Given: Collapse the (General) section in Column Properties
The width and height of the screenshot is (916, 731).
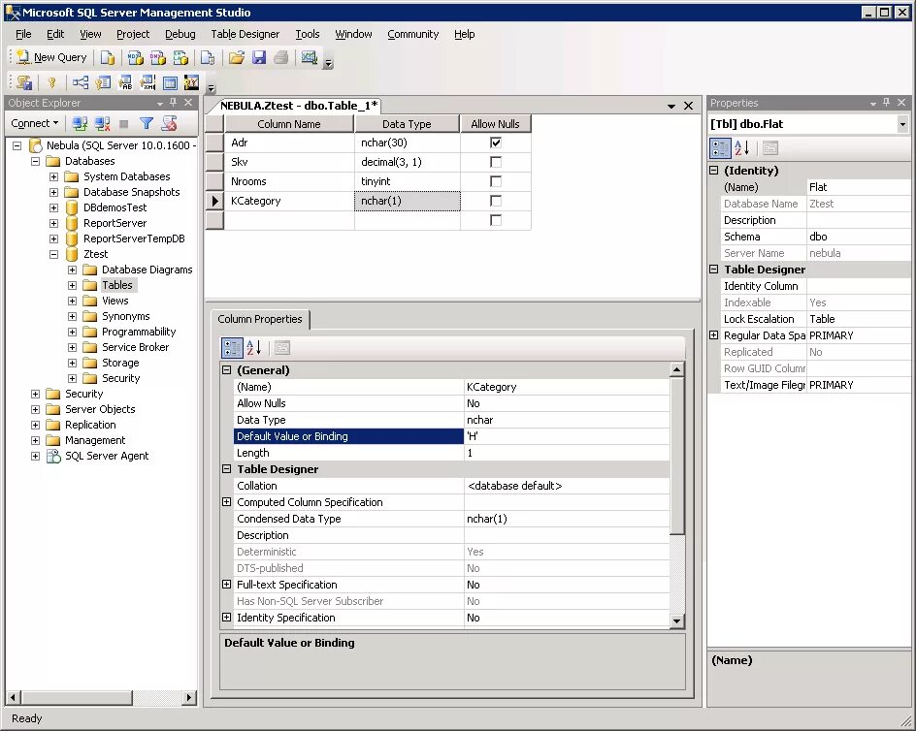Looking at the screenshot, I should pyautogui.click(x=227, y=370).
